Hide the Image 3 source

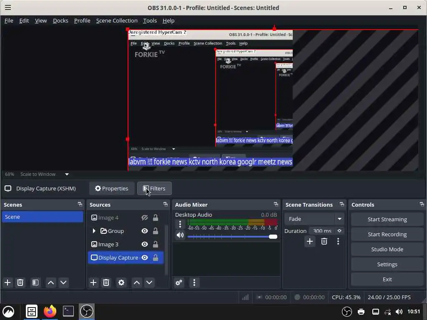pyautogui.click(x=145, y=244)
